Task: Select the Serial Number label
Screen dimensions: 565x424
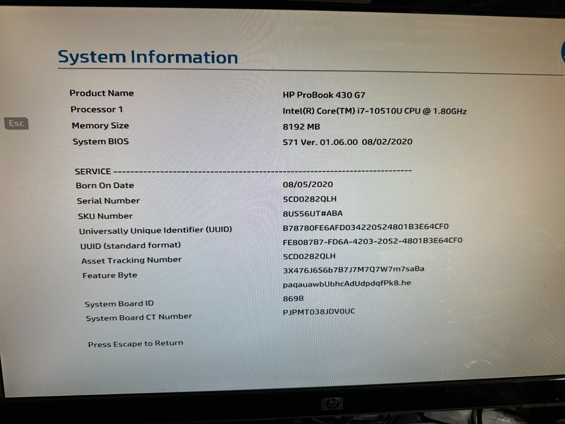Action: (x=108, y=201)
